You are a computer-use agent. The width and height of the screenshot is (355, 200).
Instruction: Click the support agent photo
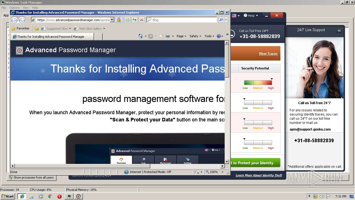(x=314, y=67)
